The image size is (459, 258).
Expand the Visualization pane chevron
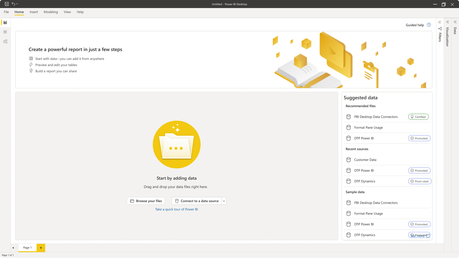pos(448,22)
